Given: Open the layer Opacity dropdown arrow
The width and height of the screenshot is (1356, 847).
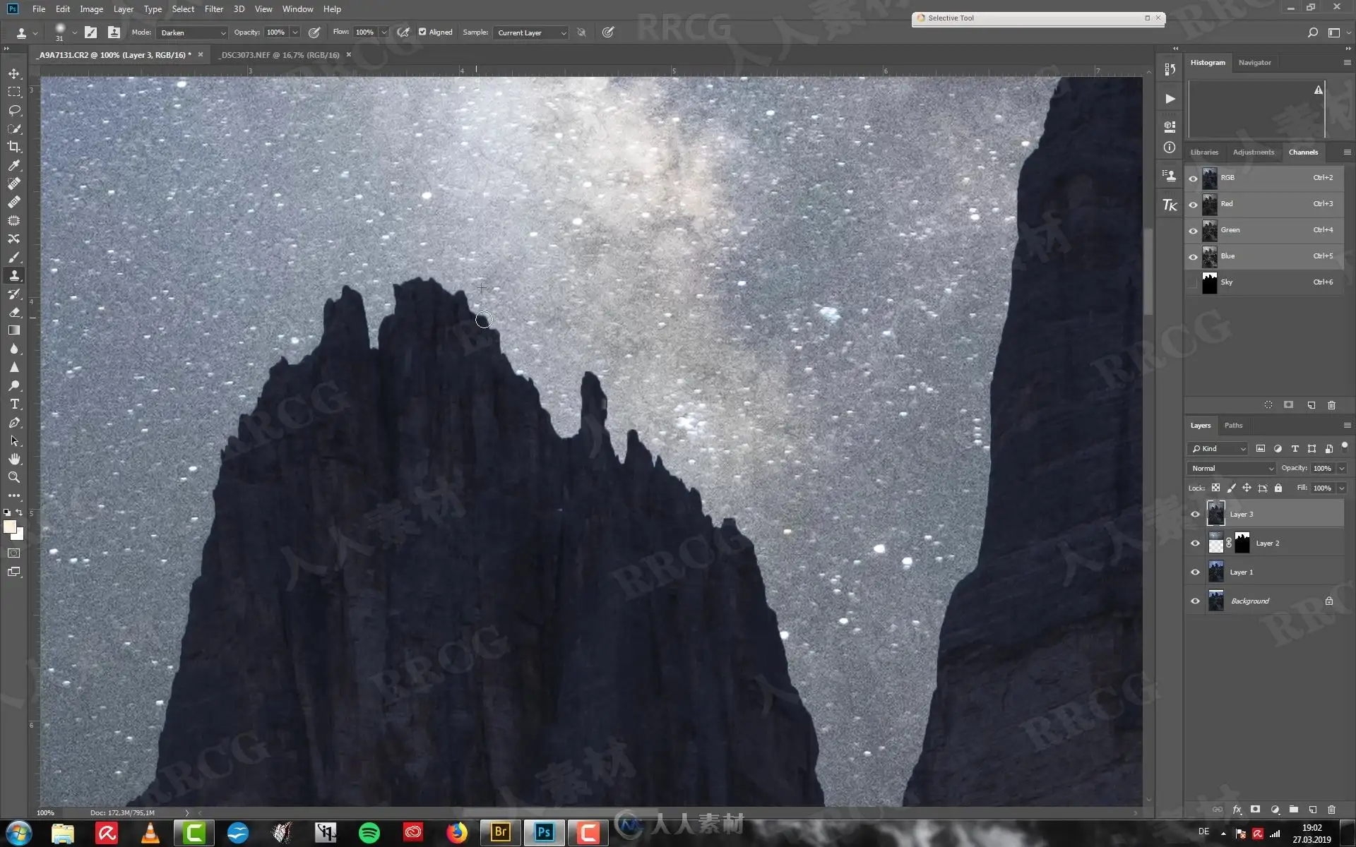Looking at the screenshot, I should (1341, 468).
